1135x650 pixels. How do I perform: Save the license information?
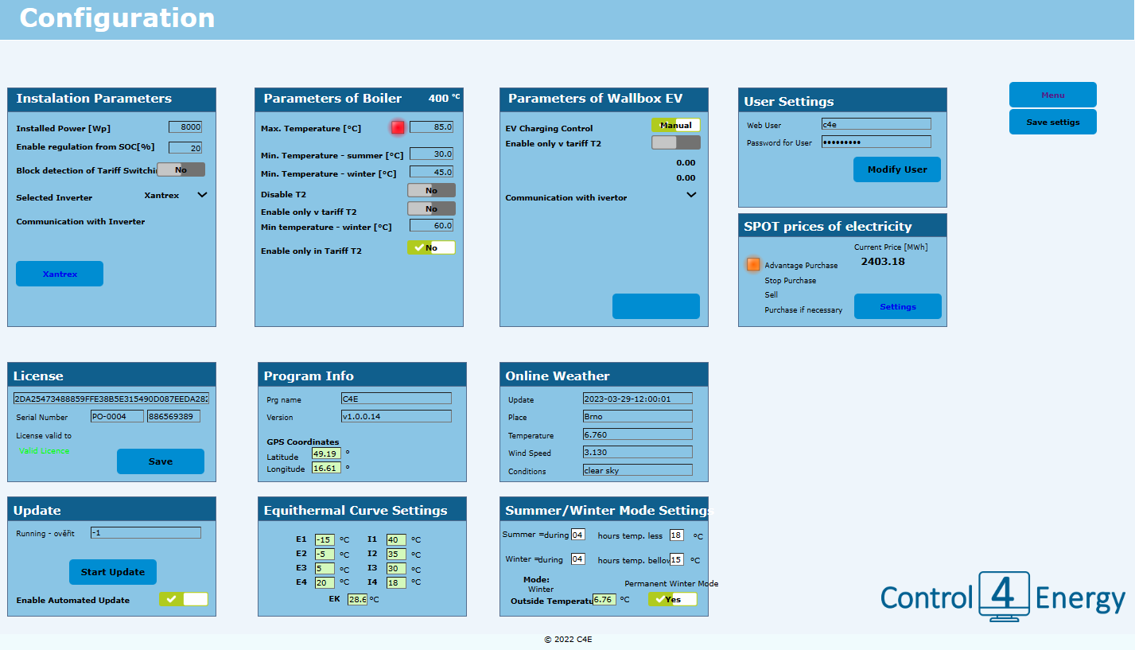pyautogui.click(x=160, y=461)
